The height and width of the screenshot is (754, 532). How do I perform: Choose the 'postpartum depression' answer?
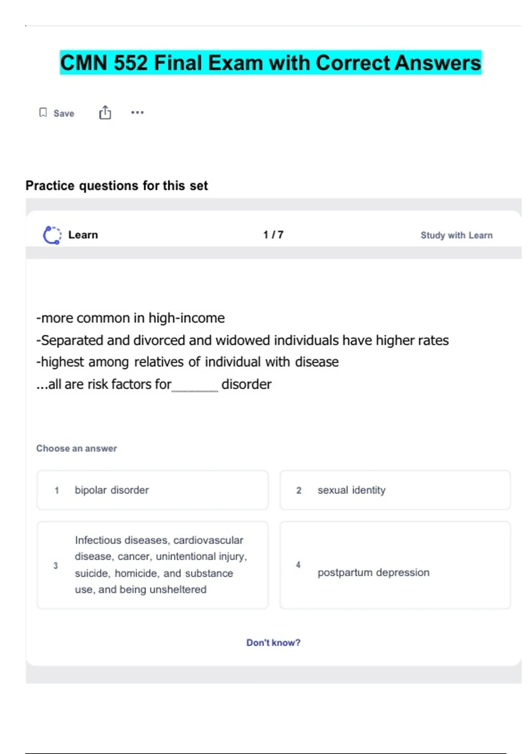coord(395,565)
